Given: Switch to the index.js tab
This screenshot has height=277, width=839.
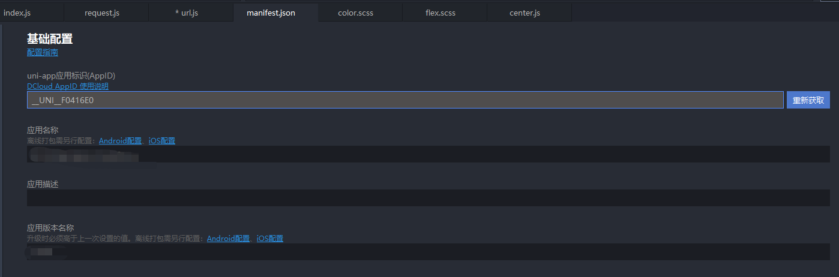Looking at the screenshot, I should [17, 13].
